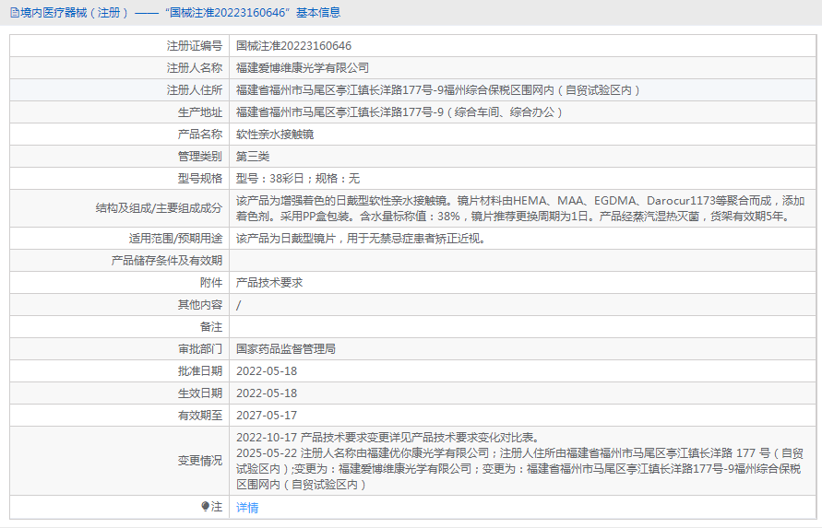Click the lightbulb note icon beside 注
This screenshot has width=822, height=528.
(205, 506)
